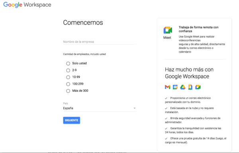
Task: Click the large Google Meet icon
Action: coord(168,30)
